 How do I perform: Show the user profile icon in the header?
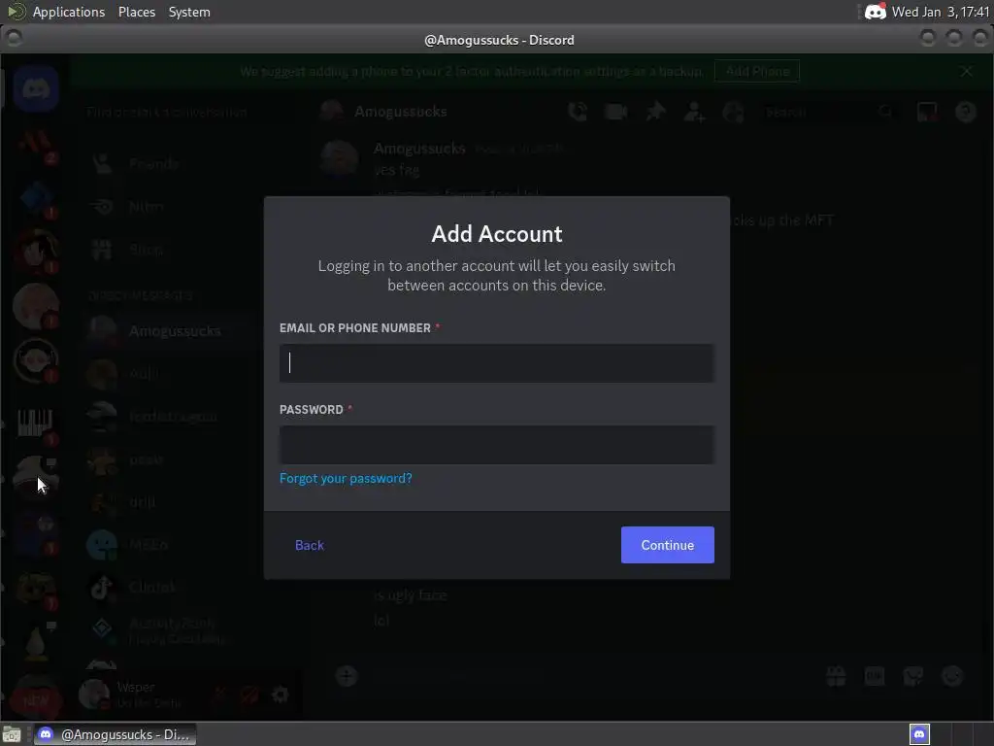(x=734, y=113)
